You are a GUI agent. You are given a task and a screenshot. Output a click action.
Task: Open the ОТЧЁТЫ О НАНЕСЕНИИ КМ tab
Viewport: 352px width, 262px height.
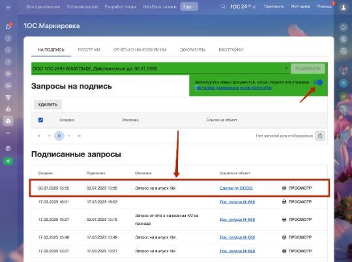140,50
